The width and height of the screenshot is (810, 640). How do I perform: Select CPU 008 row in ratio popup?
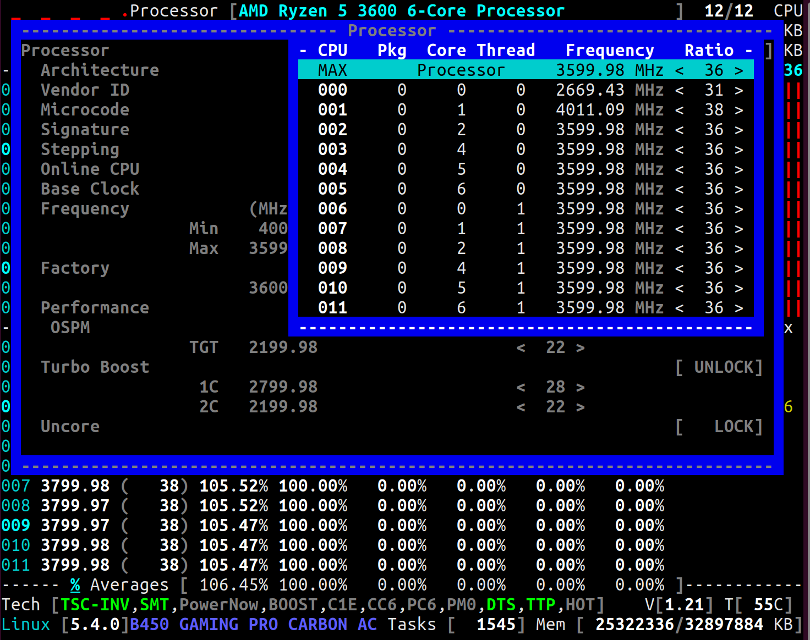526,248
